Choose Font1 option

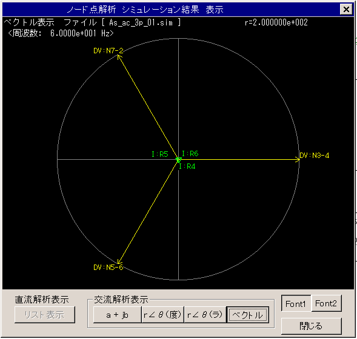[x=296, y=303]
